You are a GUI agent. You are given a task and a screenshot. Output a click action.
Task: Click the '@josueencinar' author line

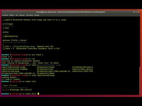pyautogui.click(x=10, y=36)
